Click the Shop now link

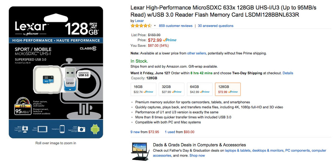point(197,156)
